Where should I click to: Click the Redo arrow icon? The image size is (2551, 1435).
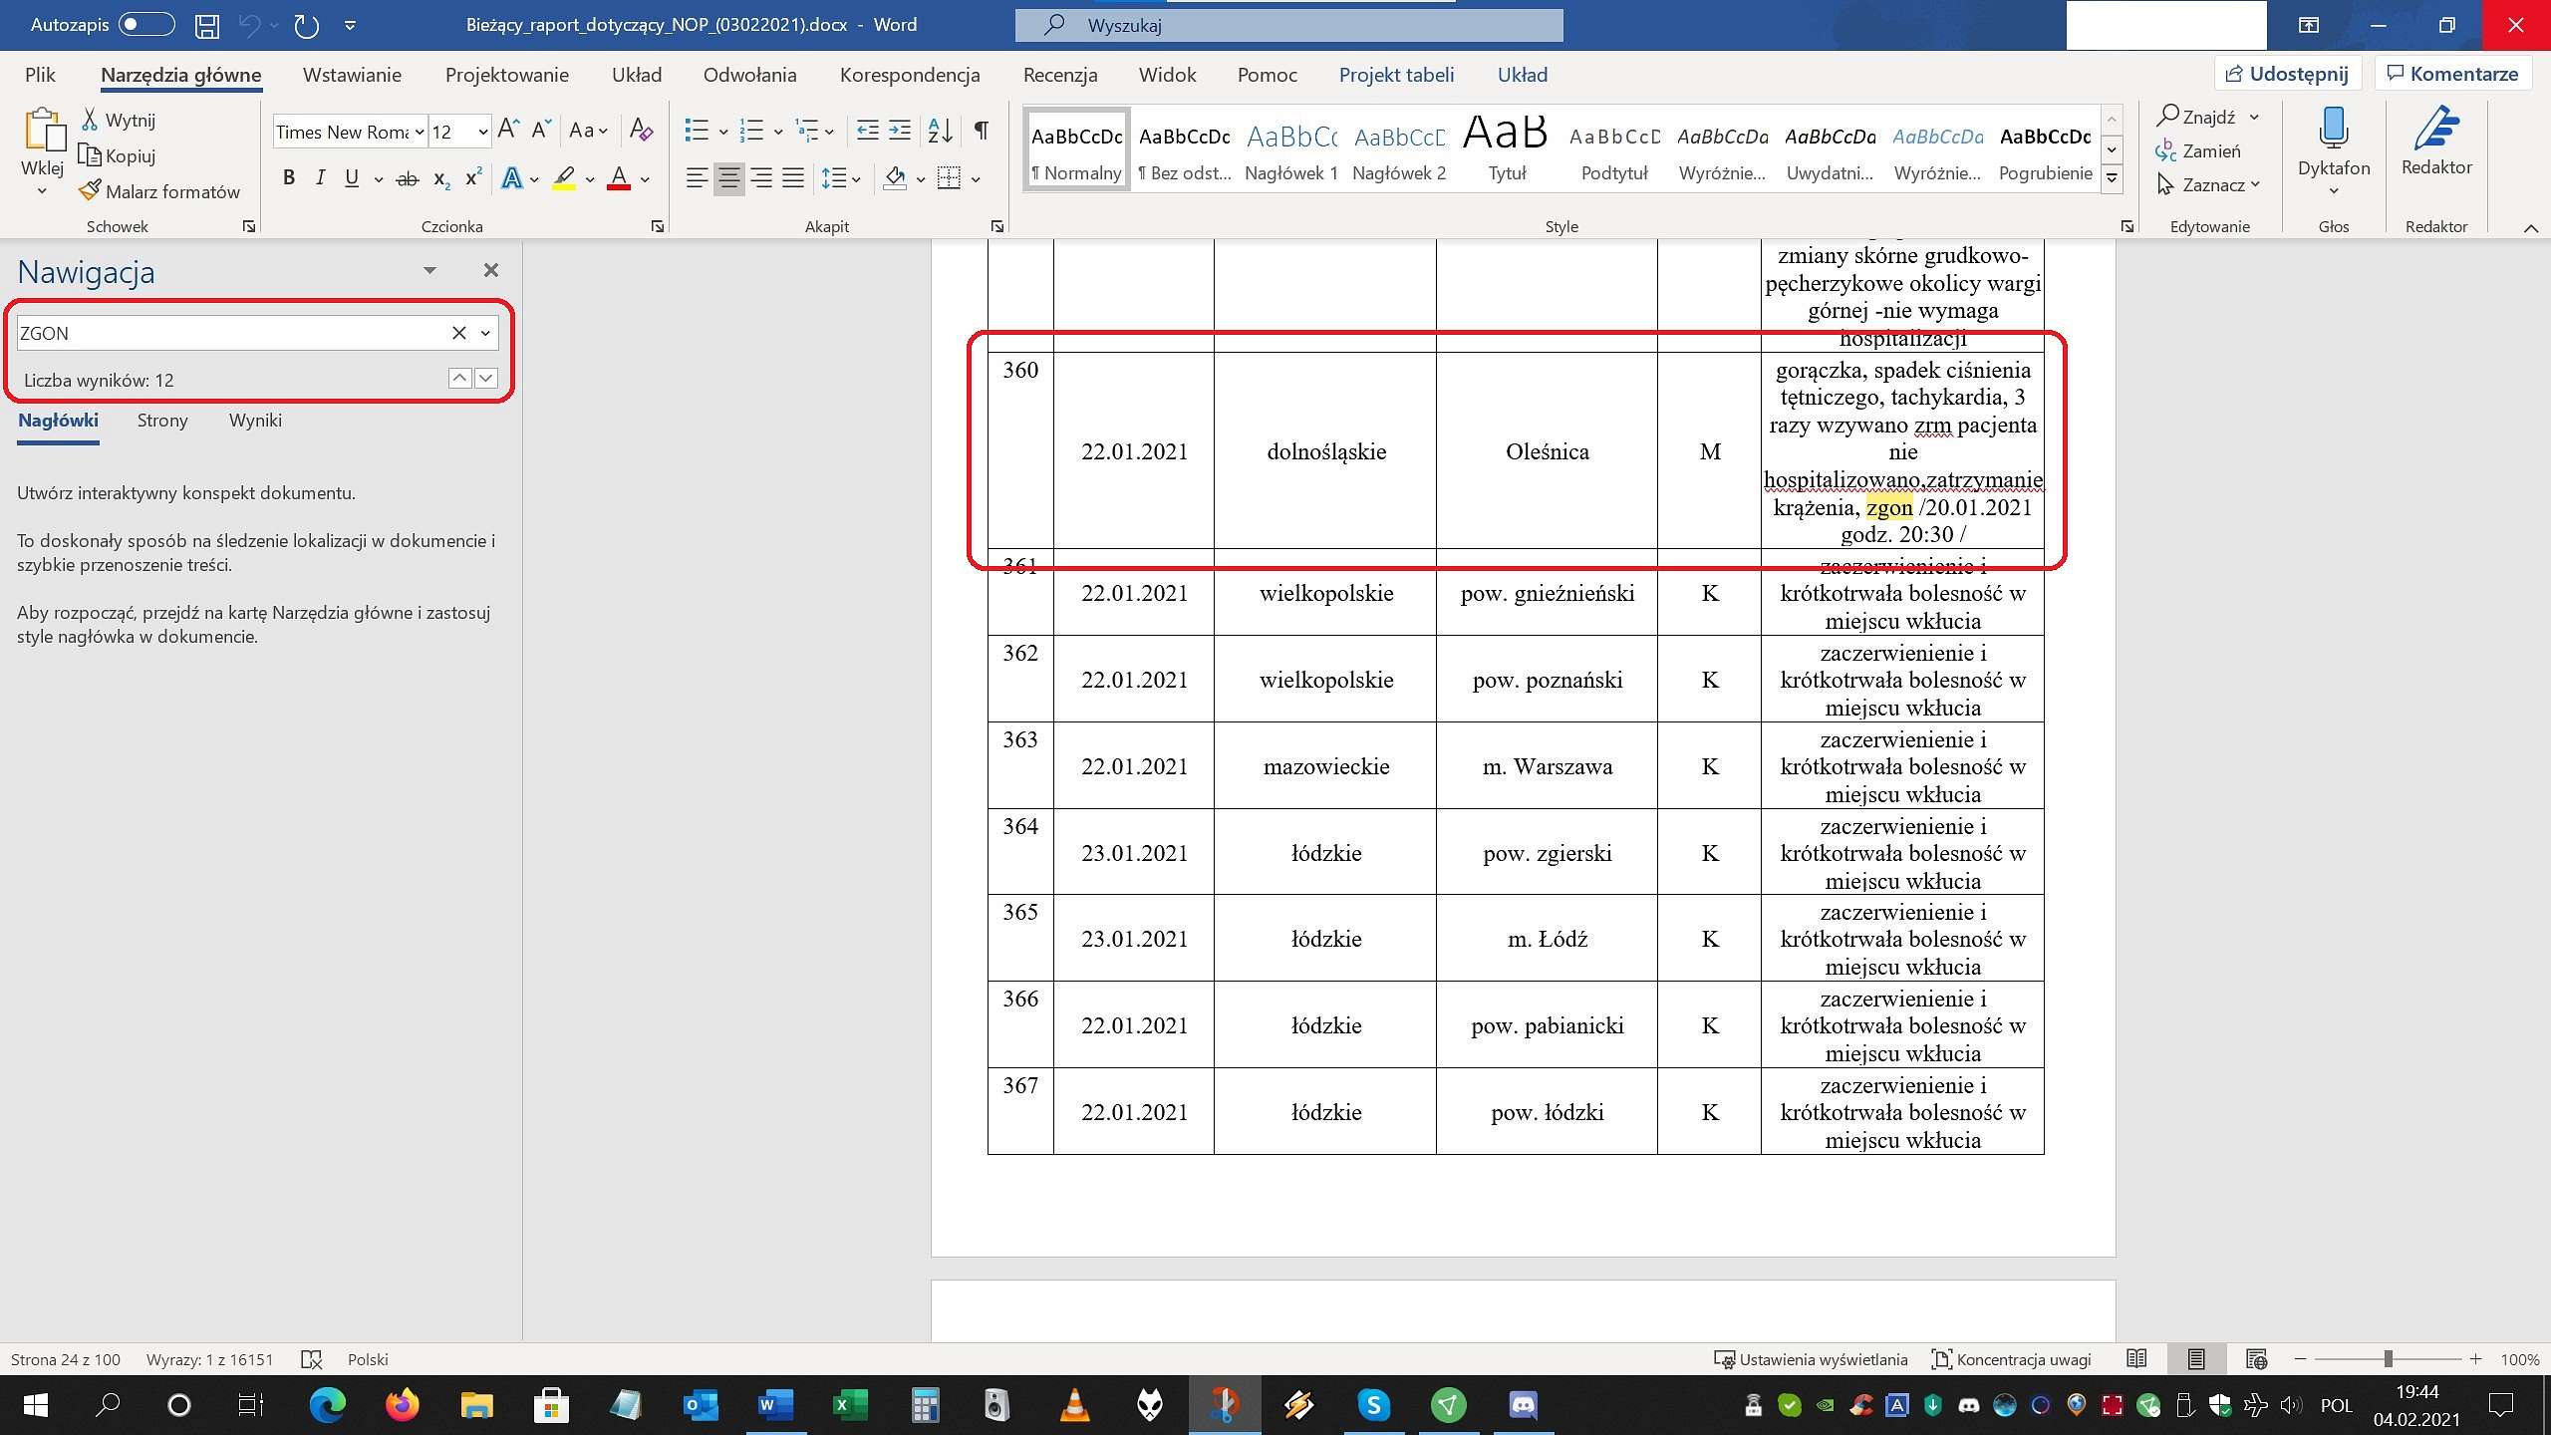tap(306, 26)
